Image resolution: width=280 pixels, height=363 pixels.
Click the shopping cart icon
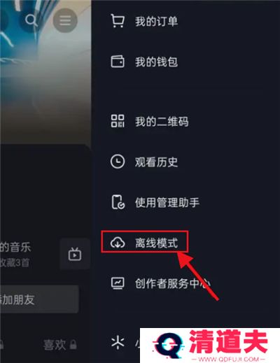coord(118,21)
